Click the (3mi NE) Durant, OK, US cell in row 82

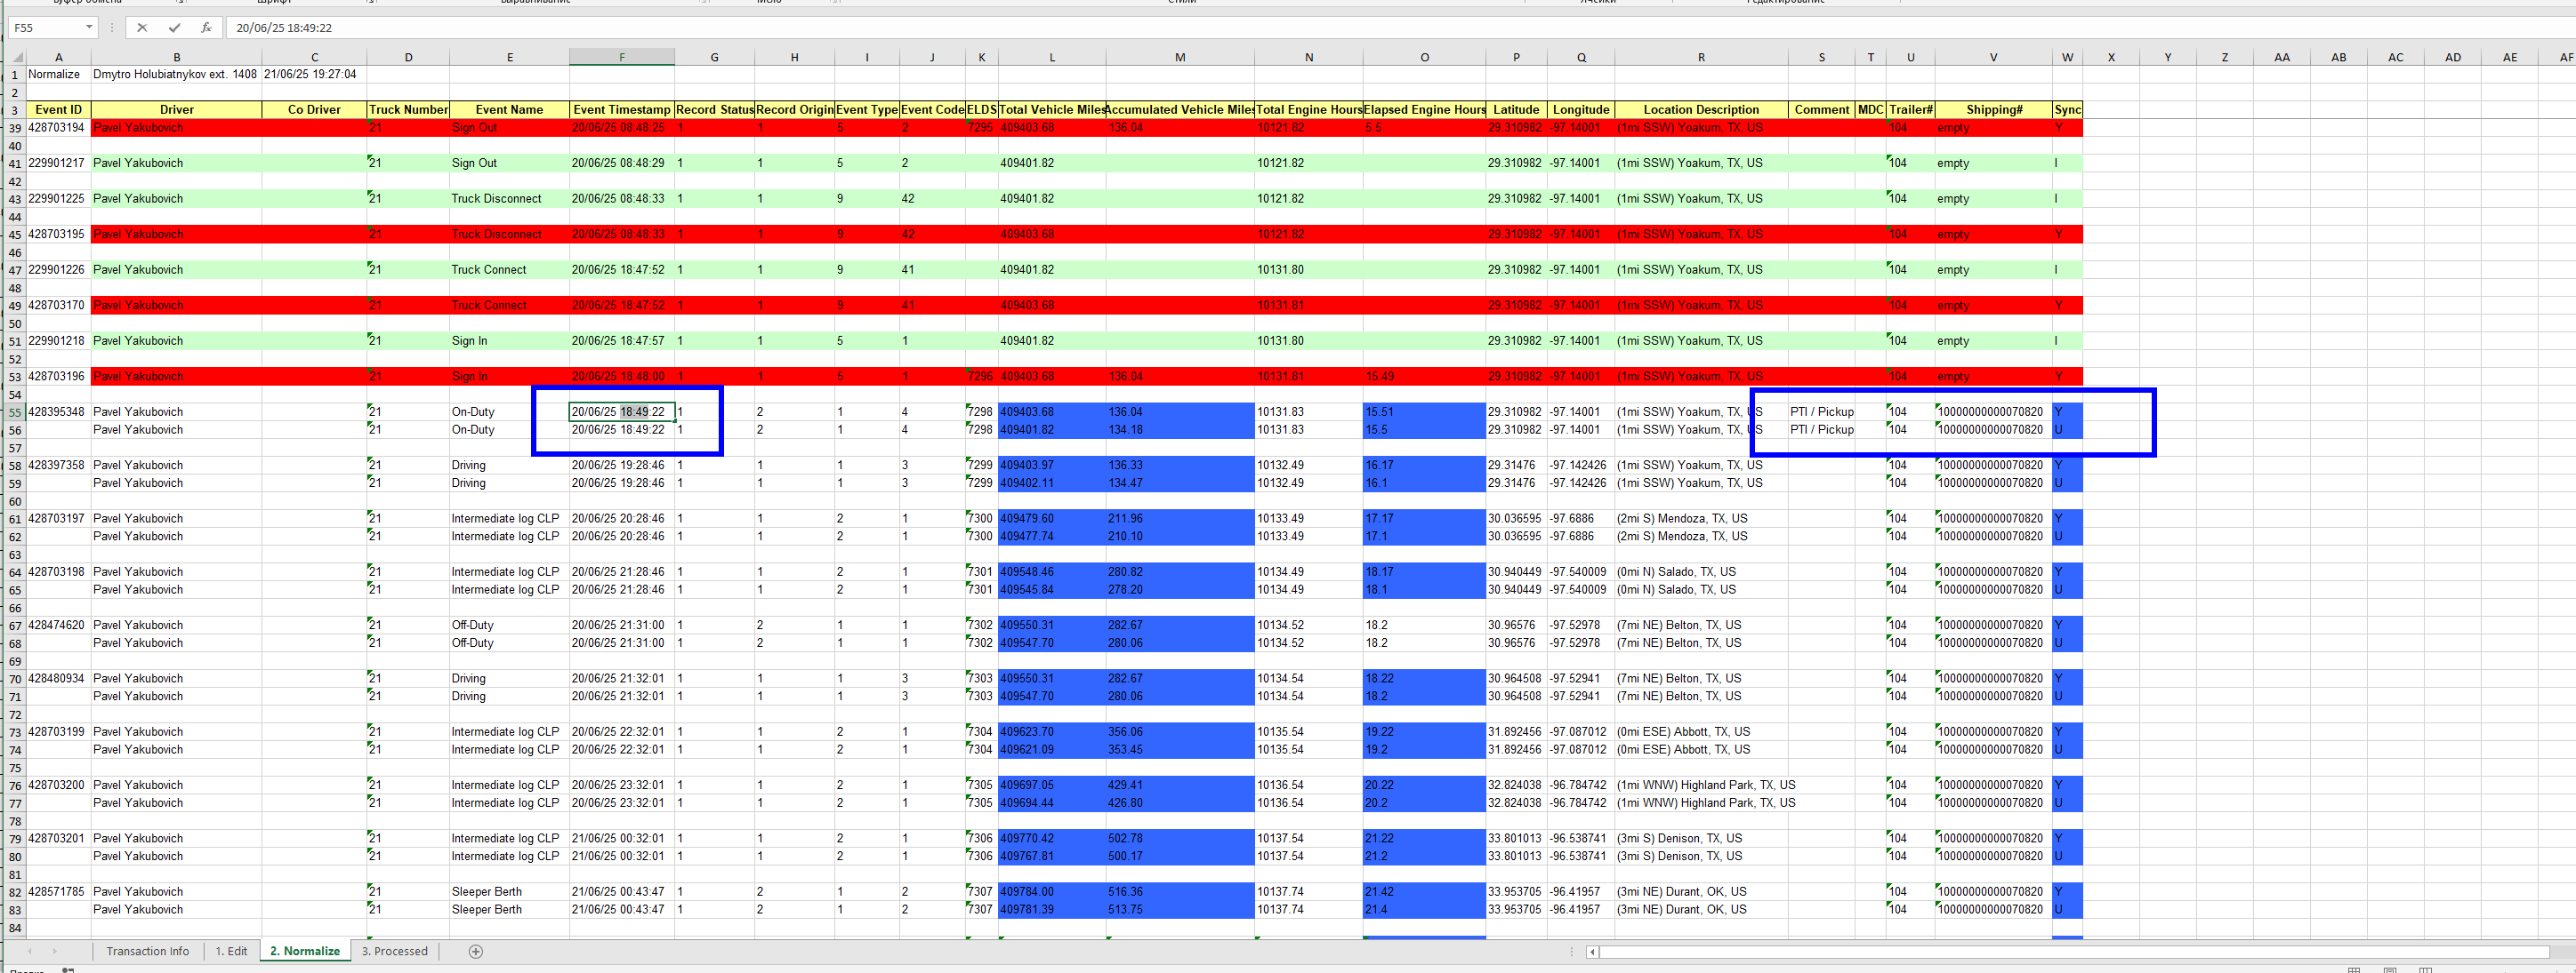point(1701,892)
